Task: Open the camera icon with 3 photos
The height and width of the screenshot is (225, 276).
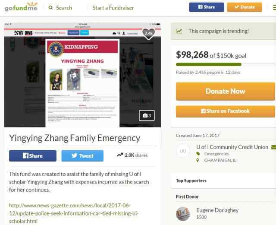Action: pyautogui.click(x=147, y=115)
